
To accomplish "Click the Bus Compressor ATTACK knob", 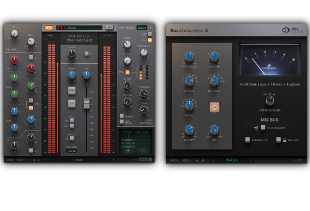I will [189, 81].
